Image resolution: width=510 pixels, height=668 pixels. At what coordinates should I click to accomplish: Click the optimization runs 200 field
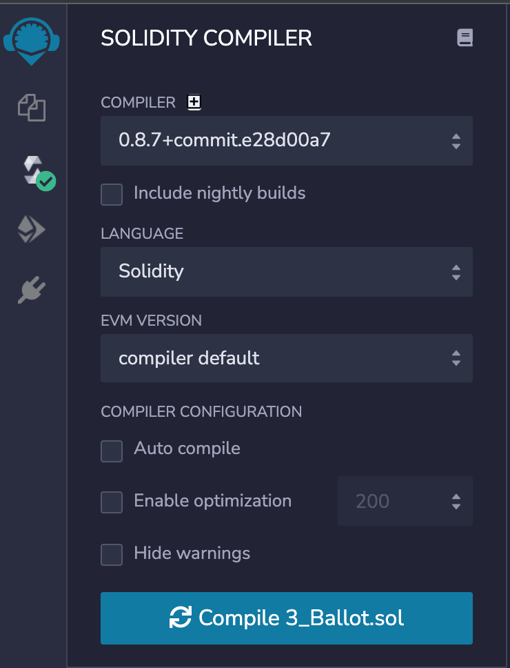click(x=405, y=501)
